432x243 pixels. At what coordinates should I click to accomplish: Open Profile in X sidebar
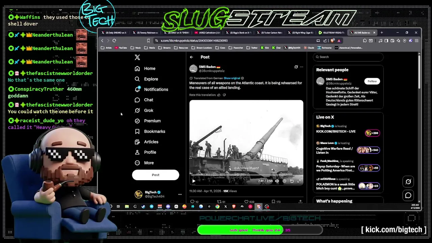(145, 152)
